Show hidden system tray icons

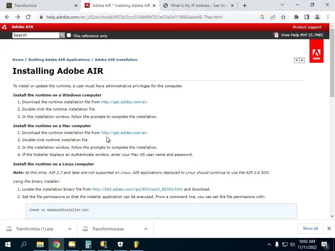269,244
